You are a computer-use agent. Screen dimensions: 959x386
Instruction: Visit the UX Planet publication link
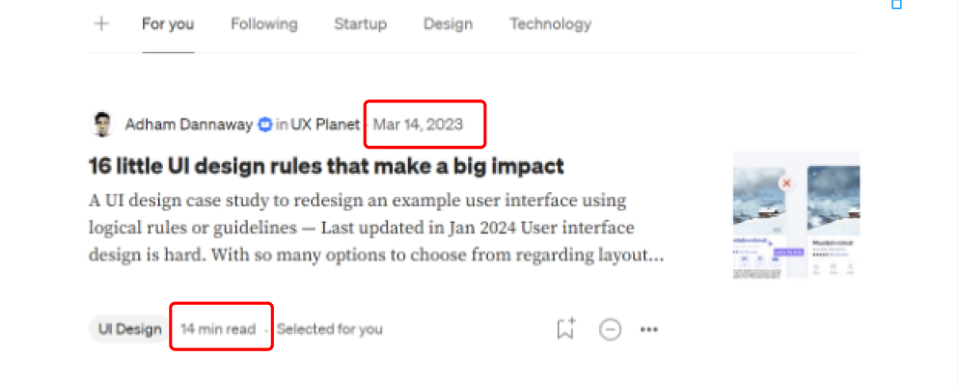point(325,124)
